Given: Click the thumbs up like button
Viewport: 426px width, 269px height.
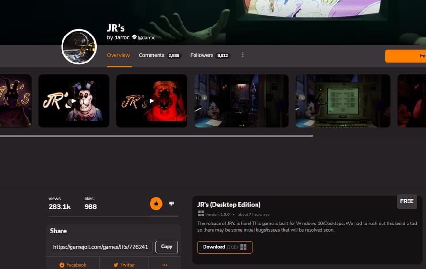Looking at the screenshot, I should (x=156, y=204).
